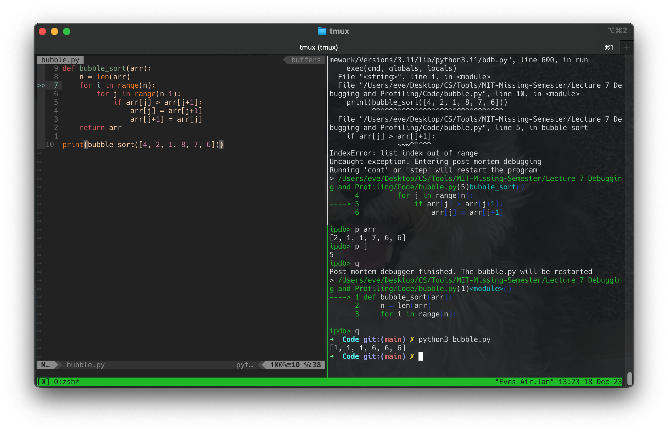Click the git:(main) branch indicator in the prompt
Image resolution: width=668 pixels, height=432 pixels.
tap(384, 356)
